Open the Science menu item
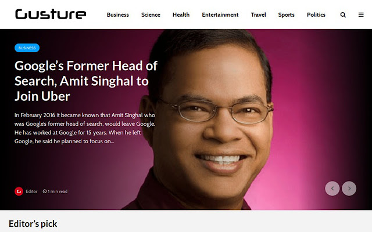Screen dimensions: 372x232 coord(151,15)
